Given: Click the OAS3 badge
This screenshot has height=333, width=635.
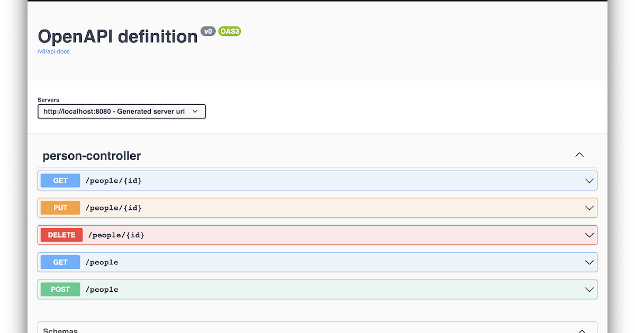Looking at the screenshot, I should [x=230, y=31].
